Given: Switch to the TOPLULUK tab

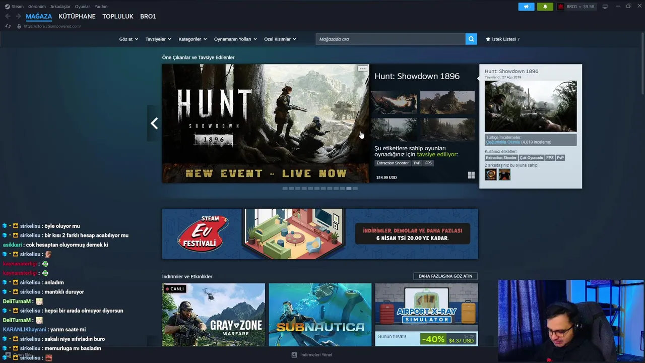Looking at the screenshot, I should 118,16.
